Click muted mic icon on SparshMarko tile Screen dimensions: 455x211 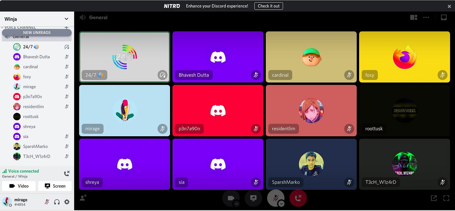point(349,182)
